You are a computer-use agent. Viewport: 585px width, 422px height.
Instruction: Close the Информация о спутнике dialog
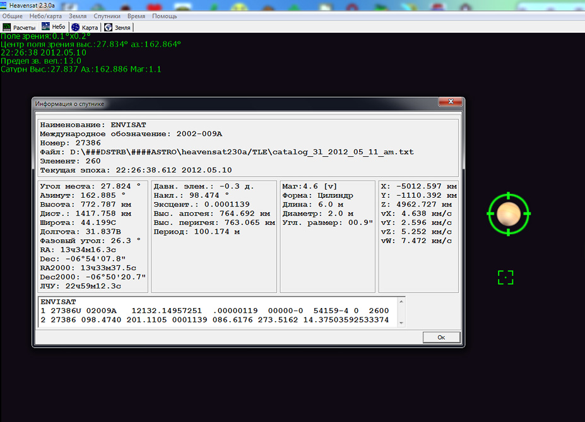tap(449, 103)
